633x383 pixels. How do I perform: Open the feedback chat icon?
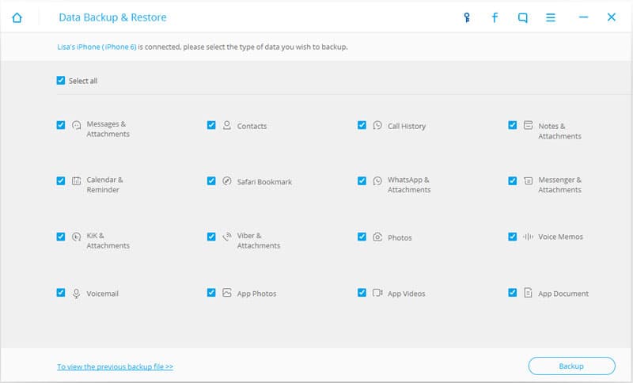[523, 17]
